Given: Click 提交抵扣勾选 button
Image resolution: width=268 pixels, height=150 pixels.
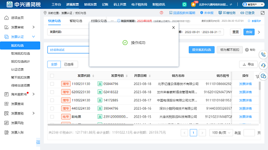Looking at the screenshot, I should [x=201, y=50].
